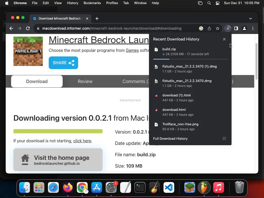Click the page vertical scrollbar
The width and height of the screenshot is (264, 198).
[257, 61]
